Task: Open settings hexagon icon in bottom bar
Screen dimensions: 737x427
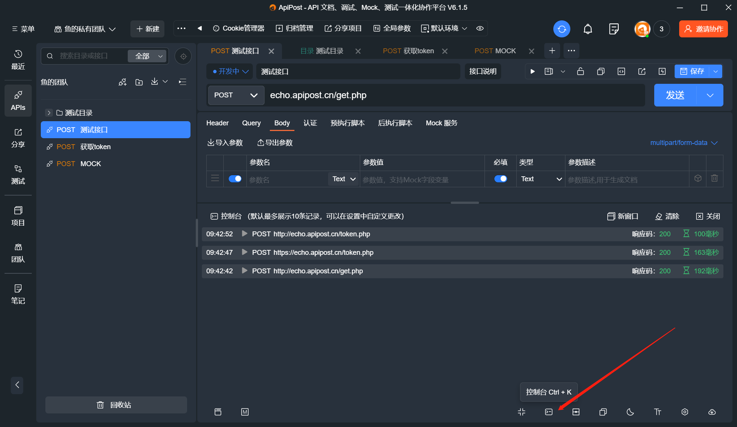Action: pyautogui.click(x=685, y=412)
